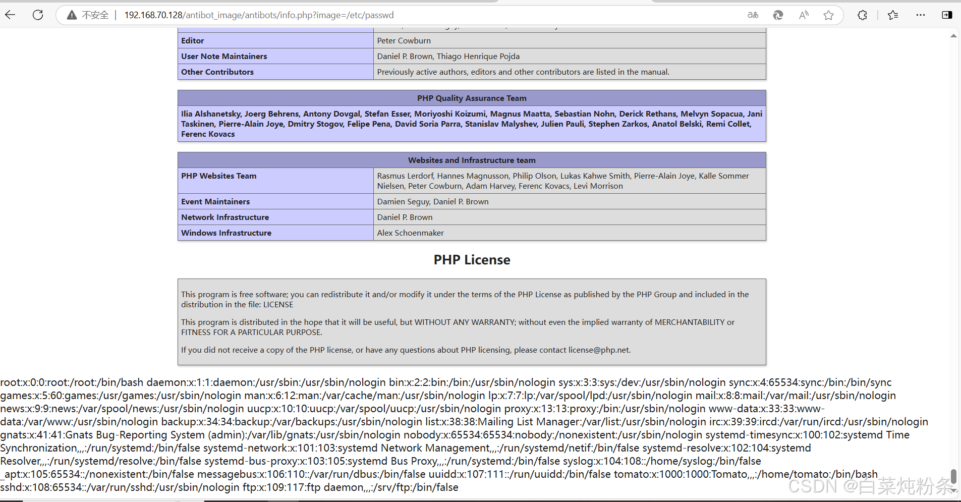Select the URL in the address bar
Viewport: 961px width, 502px height.
point(259,15)
